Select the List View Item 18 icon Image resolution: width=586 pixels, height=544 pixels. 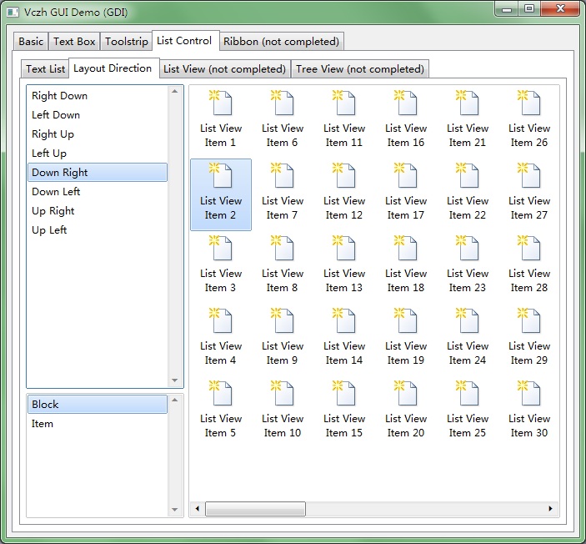405,248
